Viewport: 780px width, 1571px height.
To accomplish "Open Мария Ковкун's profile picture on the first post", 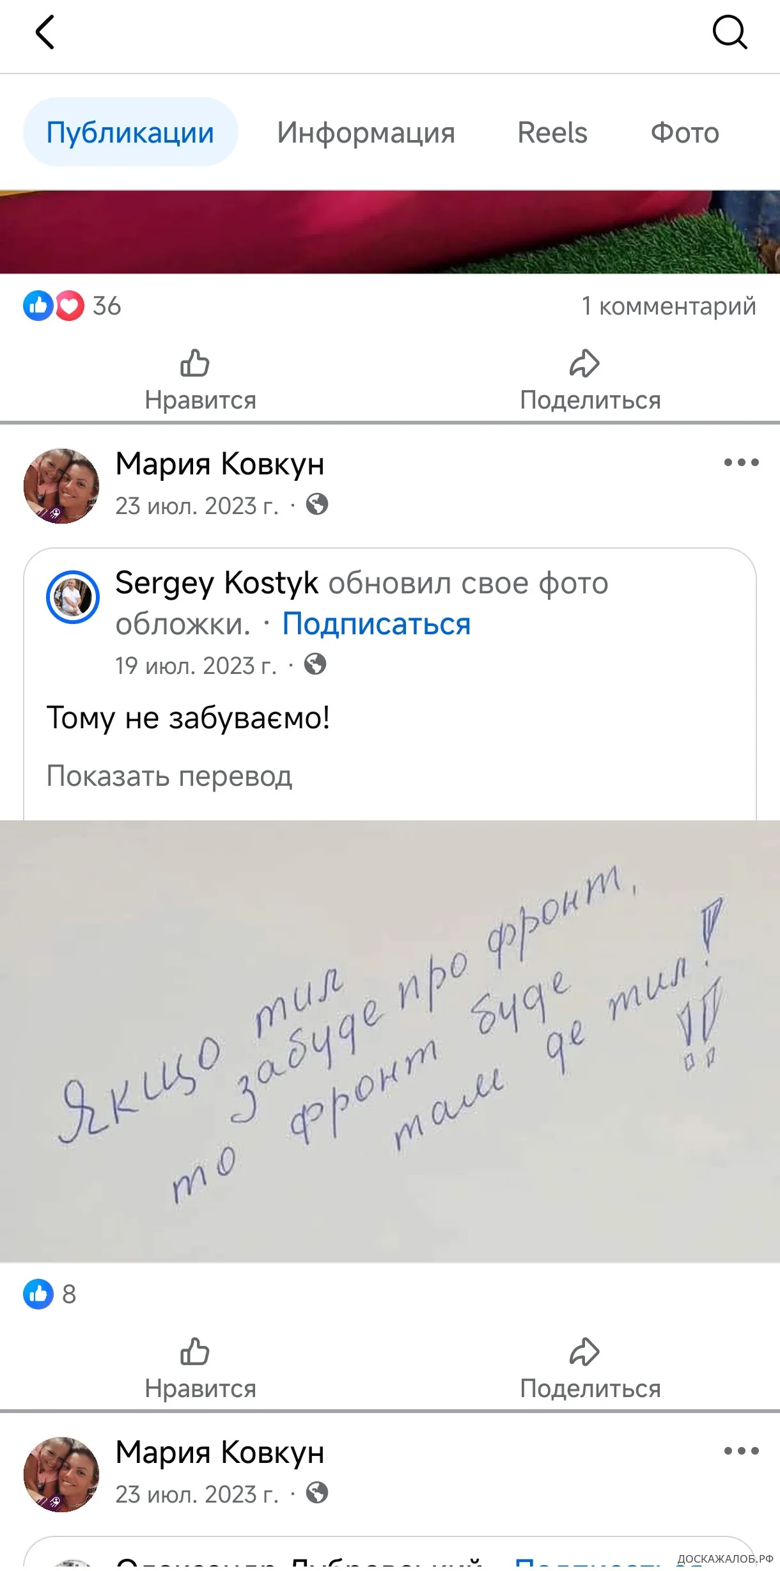I will click(61, 486).
